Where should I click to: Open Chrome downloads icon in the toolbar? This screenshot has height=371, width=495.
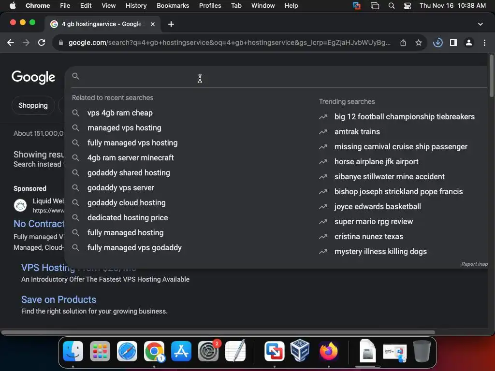point(438,43)
